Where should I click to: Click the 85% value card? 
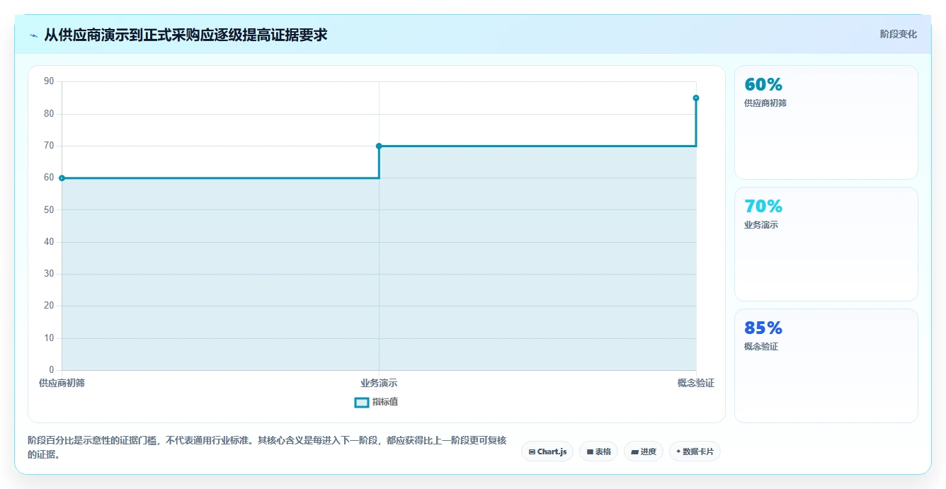pyautogui.click(x=826, y=366)
